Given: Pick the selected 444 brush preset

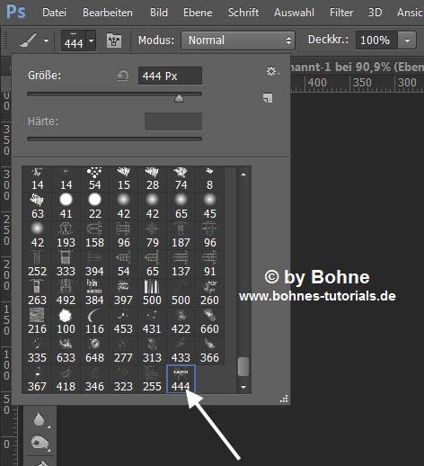Looking at the screenshot, I should 181,379.
